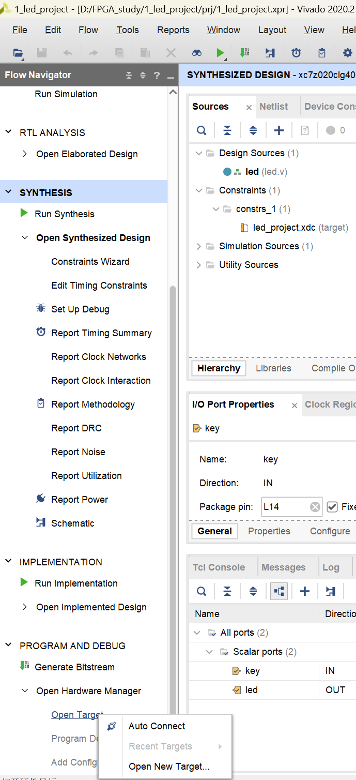
Task: Click the Generate Bitstream toolbar icon
Action: pyautogui.click(x=244, y=53)
